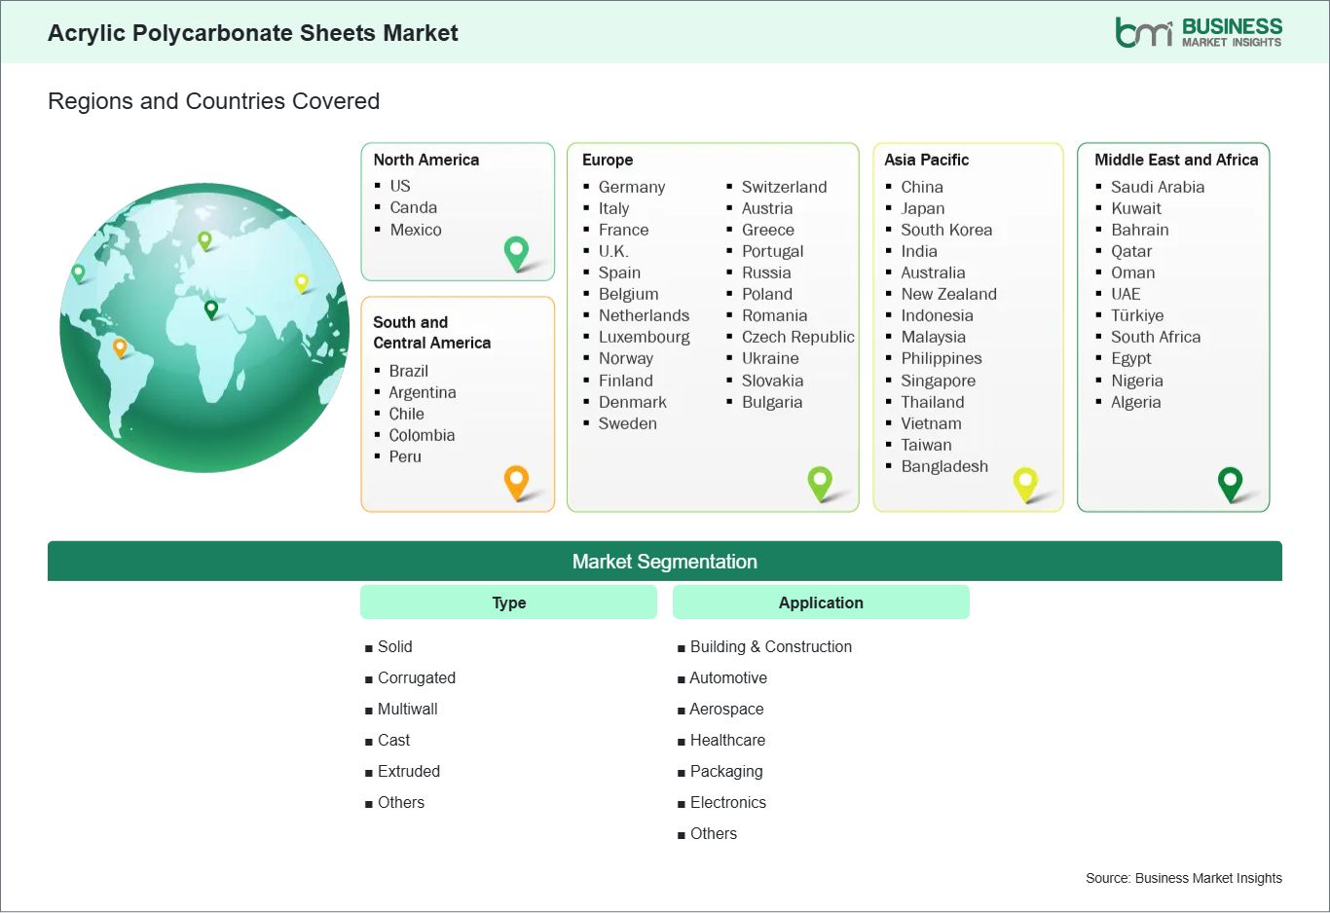The image size is (1330, 913).
Task: Click the Source: Business Market Insights link
Action: [1183, 877]
